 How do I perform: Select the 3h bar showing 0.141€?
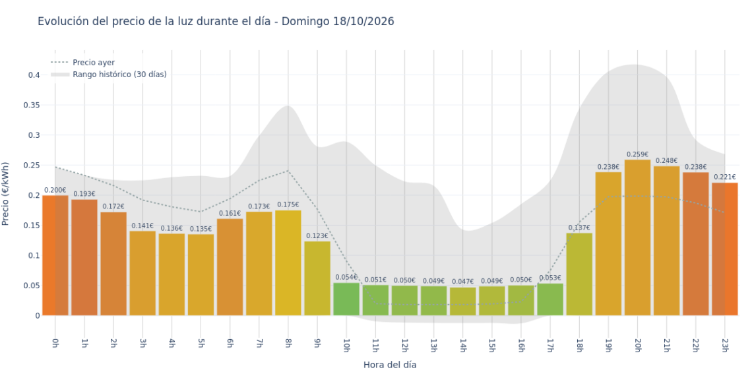[x=142, y=273]
